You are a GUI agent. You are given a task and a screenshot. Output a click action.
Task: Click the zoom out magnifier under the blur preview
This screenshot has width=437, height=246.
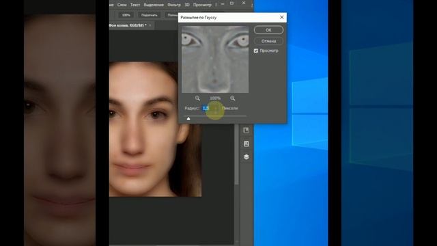pos(197,98)
